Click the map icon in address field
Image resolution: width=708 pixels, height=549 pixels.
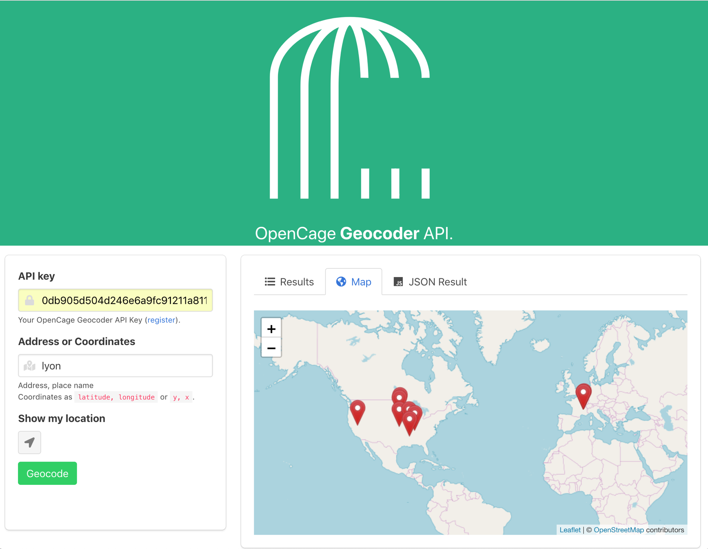pos(30,366)
